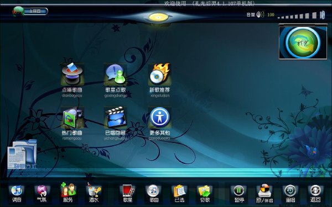Open the 歌曲 songs button

pos(154,194)
